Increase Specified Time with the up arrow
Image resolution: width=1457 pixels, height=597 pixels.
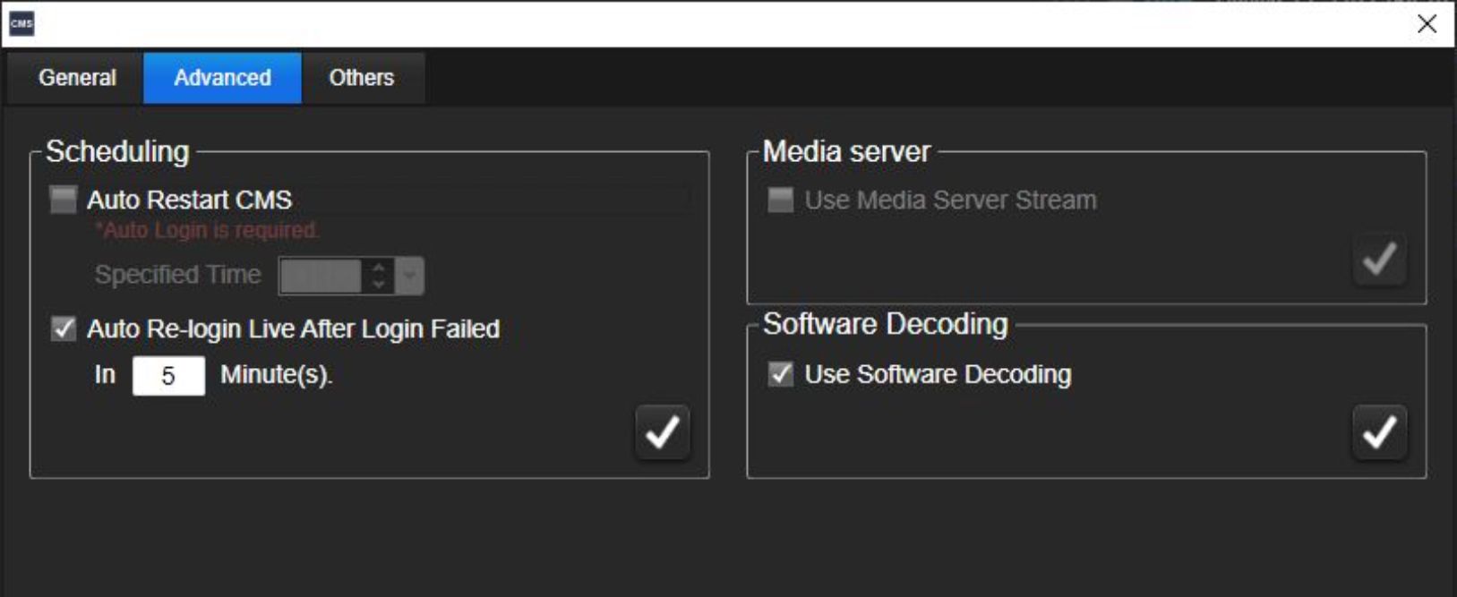379,268
